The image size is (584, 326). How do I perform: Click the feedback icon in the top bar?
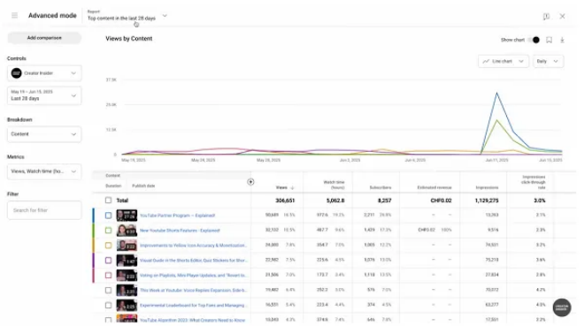(x=546, y=17)
